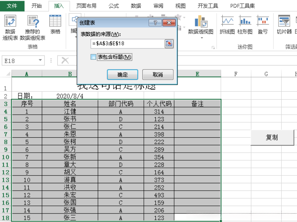The width and height of the screenshot is (297, 222).
Task: Click the 序号 cell with value 10
Action: coord(27,180)
